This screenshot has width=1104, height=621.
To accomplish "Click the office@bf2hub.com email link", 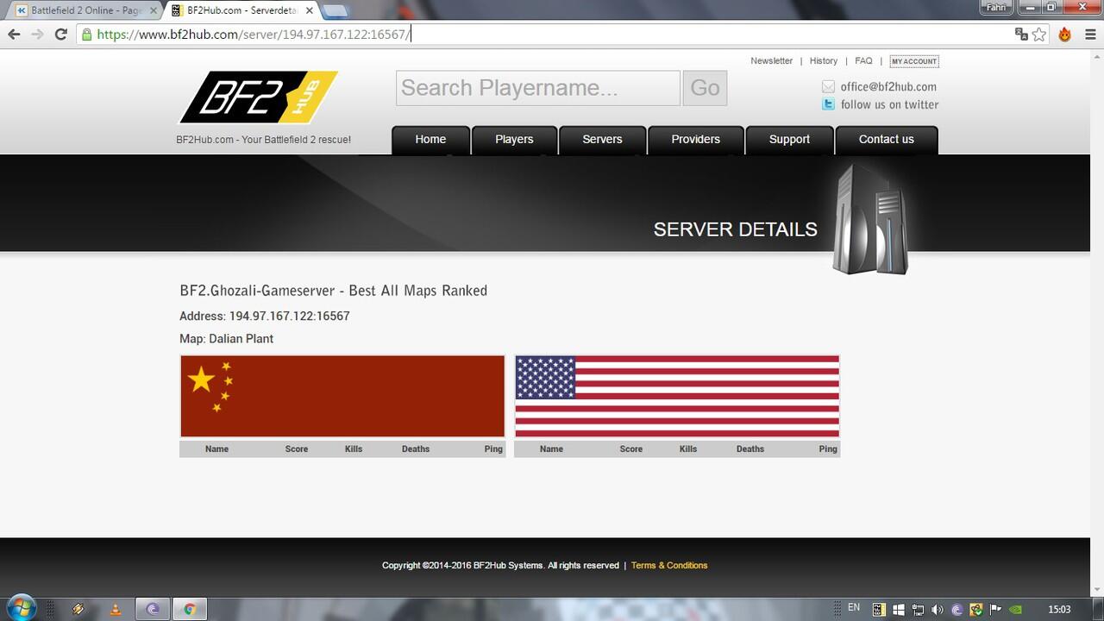I will click(888, 86).
